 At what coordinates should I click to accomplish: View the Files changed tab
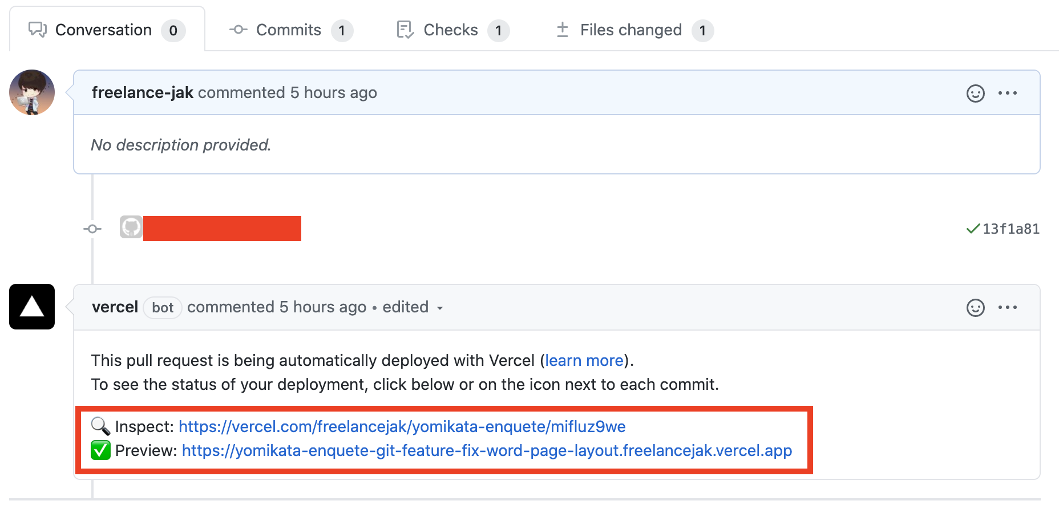click(x=634, y=30)
